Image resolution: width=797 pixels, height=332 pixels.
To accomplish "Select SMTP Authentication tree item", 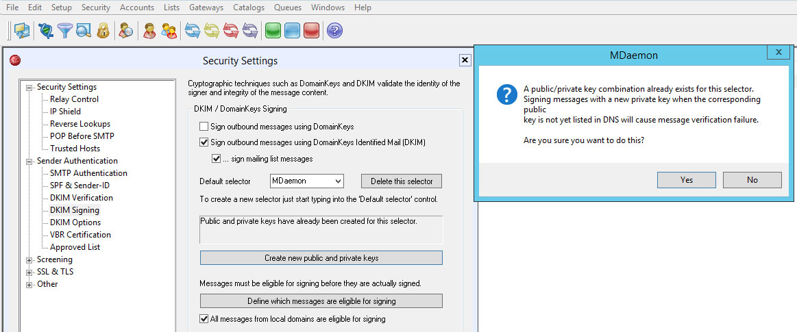I will pyautogui.click(x=88, y=173).
